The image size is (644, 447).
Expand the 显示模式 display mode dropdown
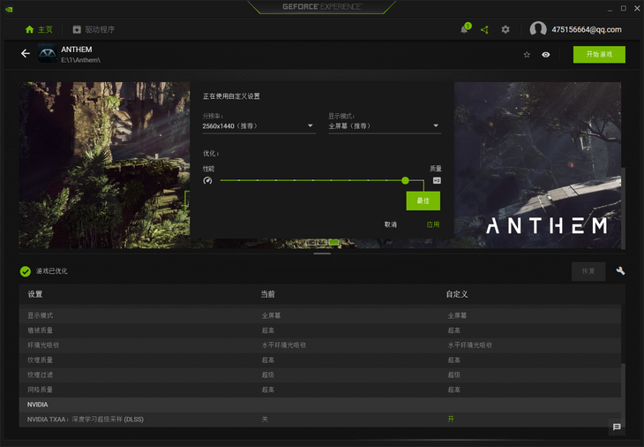[x=385, y=125]
